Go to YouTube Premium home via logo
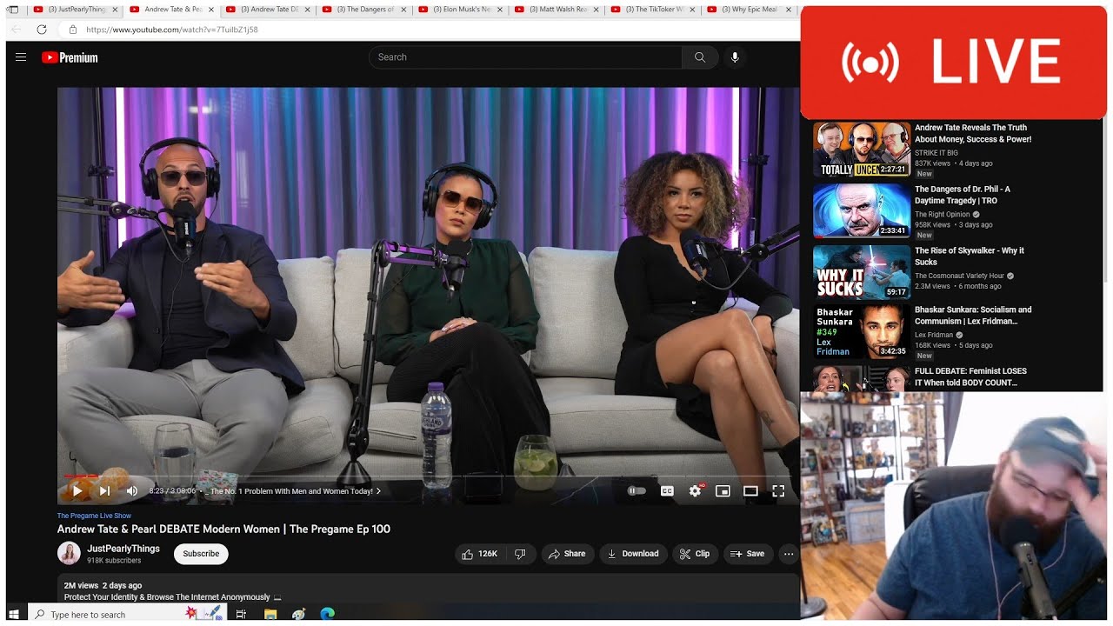 tap(70, 57)
